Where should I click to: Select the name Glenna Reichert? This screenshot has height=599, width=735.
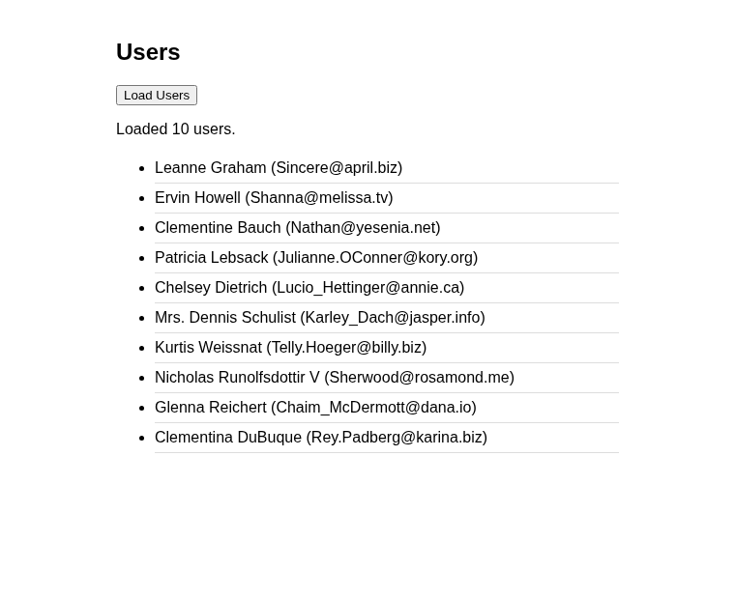pos(211,408)
